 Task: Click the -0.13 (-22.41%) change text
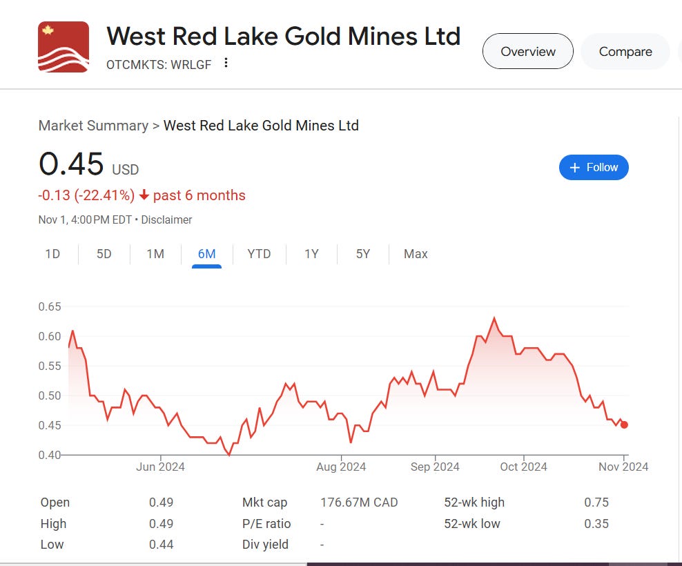pos(86,195)
